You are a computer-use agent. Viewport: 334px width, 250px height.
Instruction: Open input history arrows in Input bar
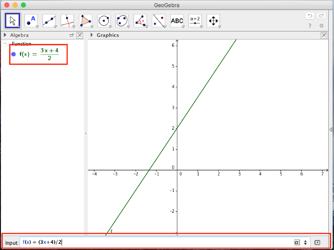(305, 242)
